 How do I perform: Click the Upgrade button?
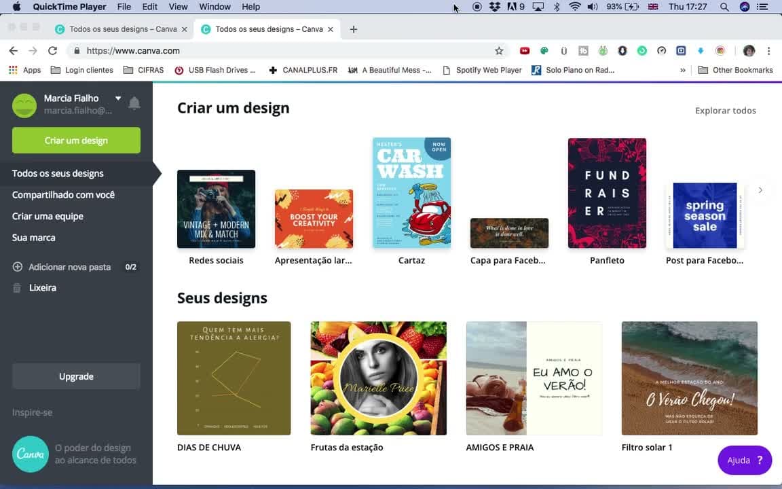(76, 377)
